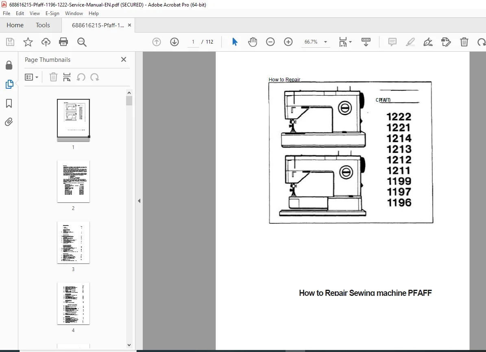
Task: Open the Help menu
Action: coord(94,13)
